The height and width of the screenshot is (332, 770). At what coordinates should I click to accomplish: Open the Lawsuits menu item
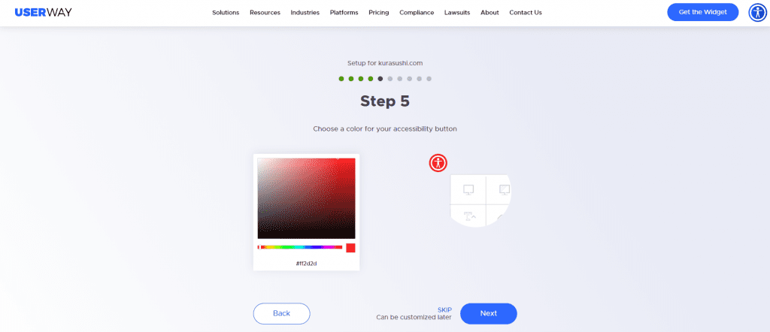click(457, 13)
